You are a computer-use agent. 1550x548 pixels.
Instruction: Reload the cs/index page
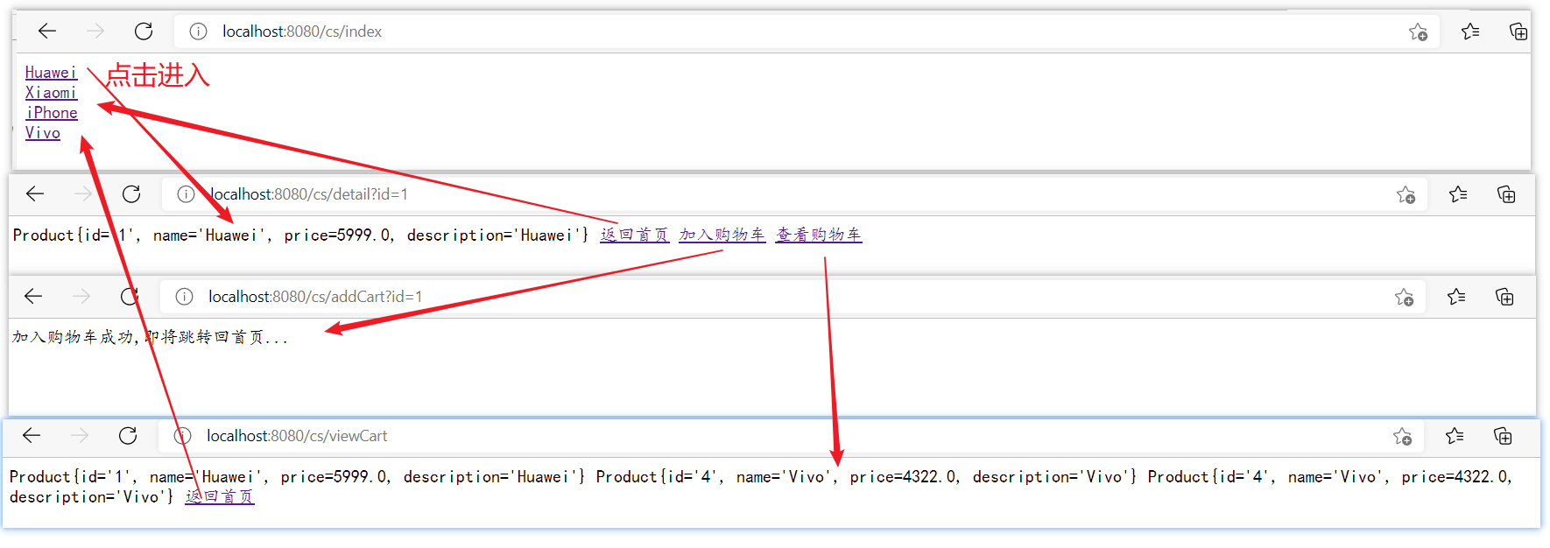pos(144,32)
